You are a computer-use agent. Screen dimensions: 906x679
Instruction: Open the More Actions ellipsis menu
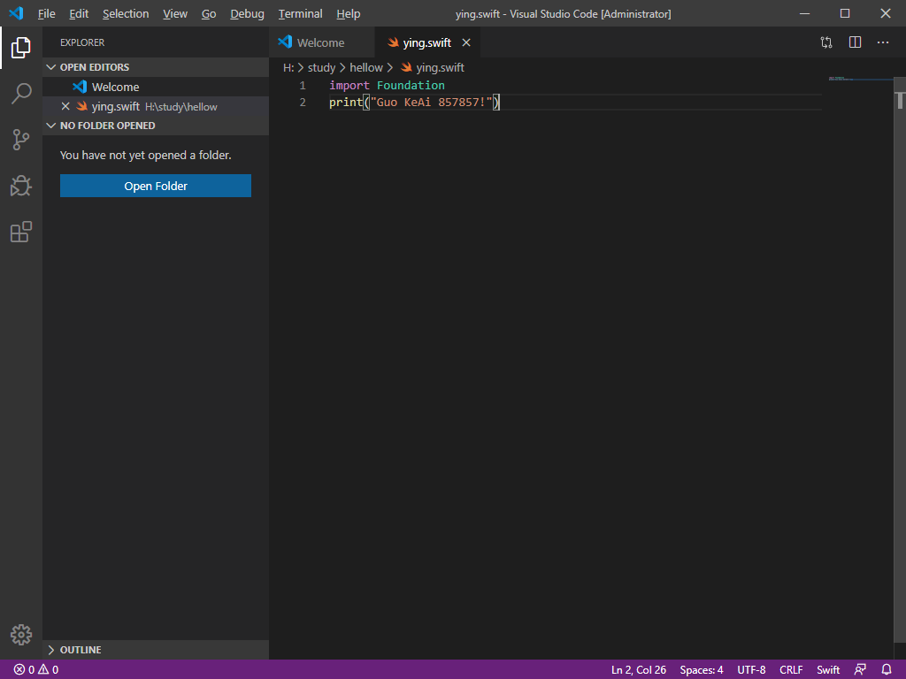click(883, 42)
